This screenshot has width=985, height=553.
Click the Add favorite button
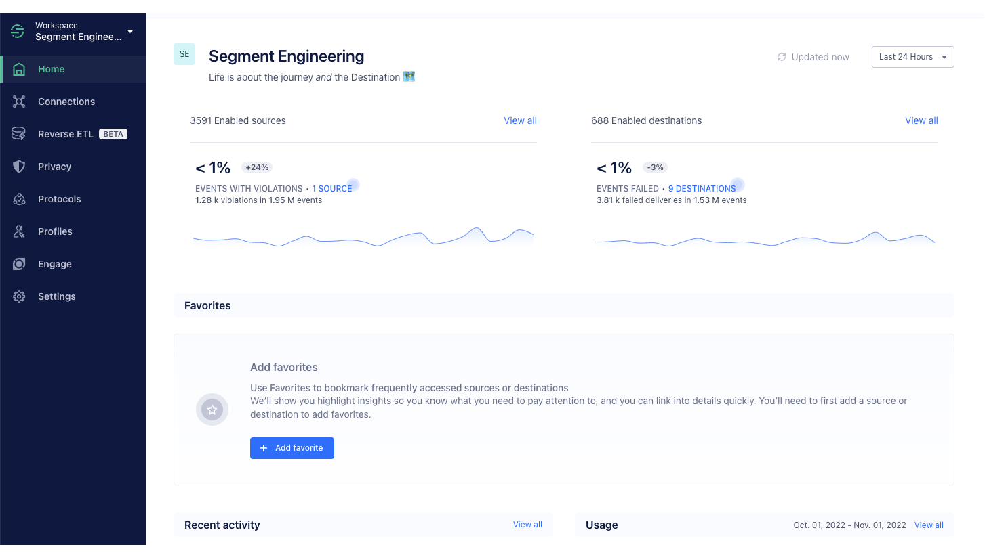tap(292, 448)
